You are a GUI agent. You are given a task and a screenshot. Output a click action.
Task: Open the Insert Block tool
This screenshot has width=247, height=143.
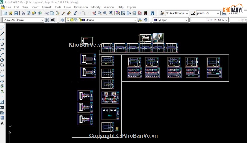(2, 87)
